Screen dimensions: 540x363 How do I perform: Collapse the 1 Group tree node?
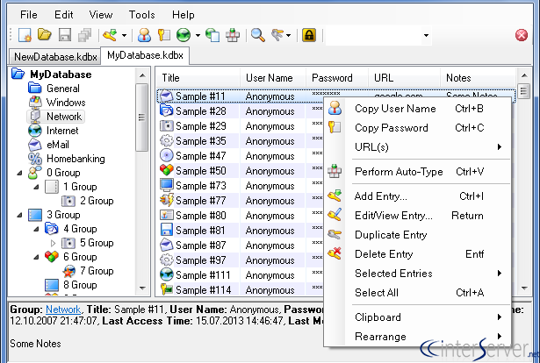pyautogui.click(x=37, y=187)
